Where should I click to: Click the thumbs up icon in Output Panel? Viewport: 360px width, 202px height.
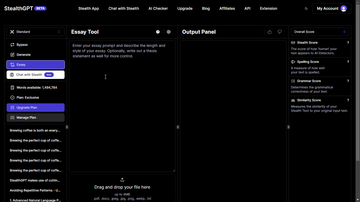tap(269, 32)
